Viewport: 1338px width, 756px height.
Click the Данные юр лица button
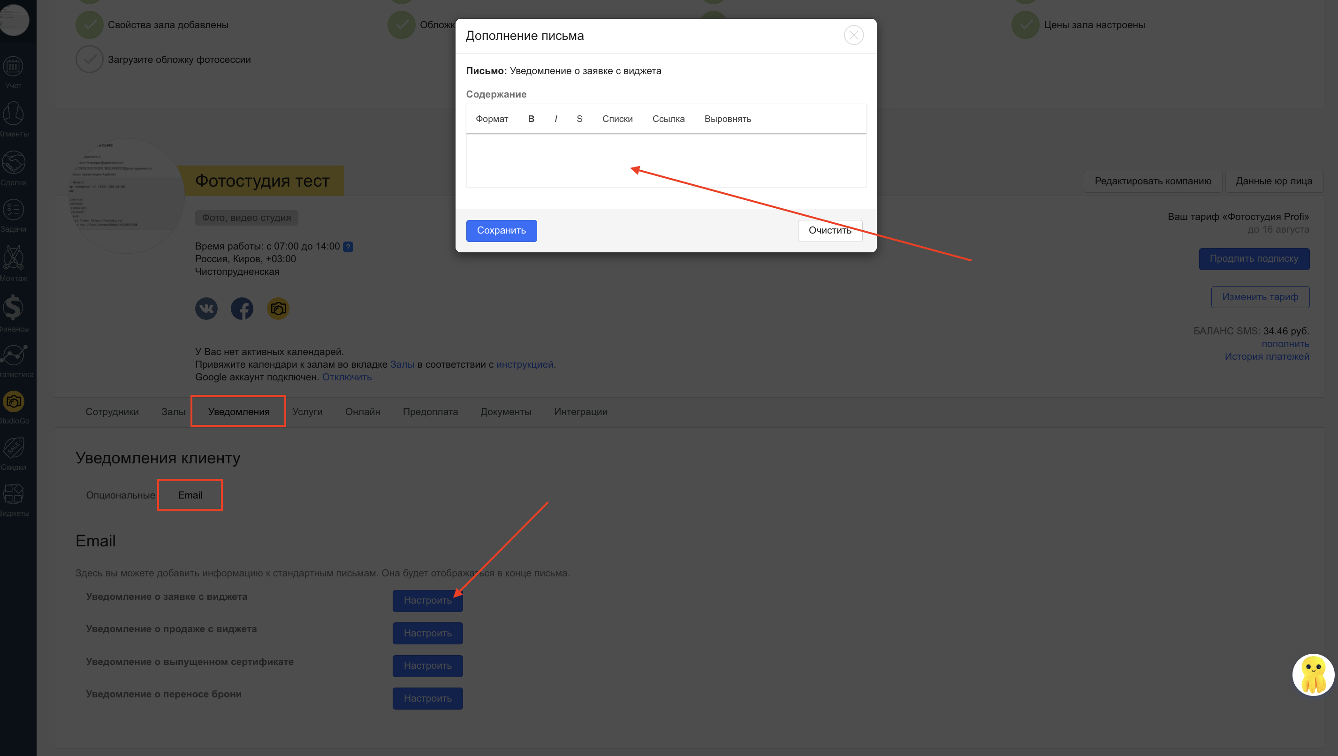click(x=1274, y=181)
